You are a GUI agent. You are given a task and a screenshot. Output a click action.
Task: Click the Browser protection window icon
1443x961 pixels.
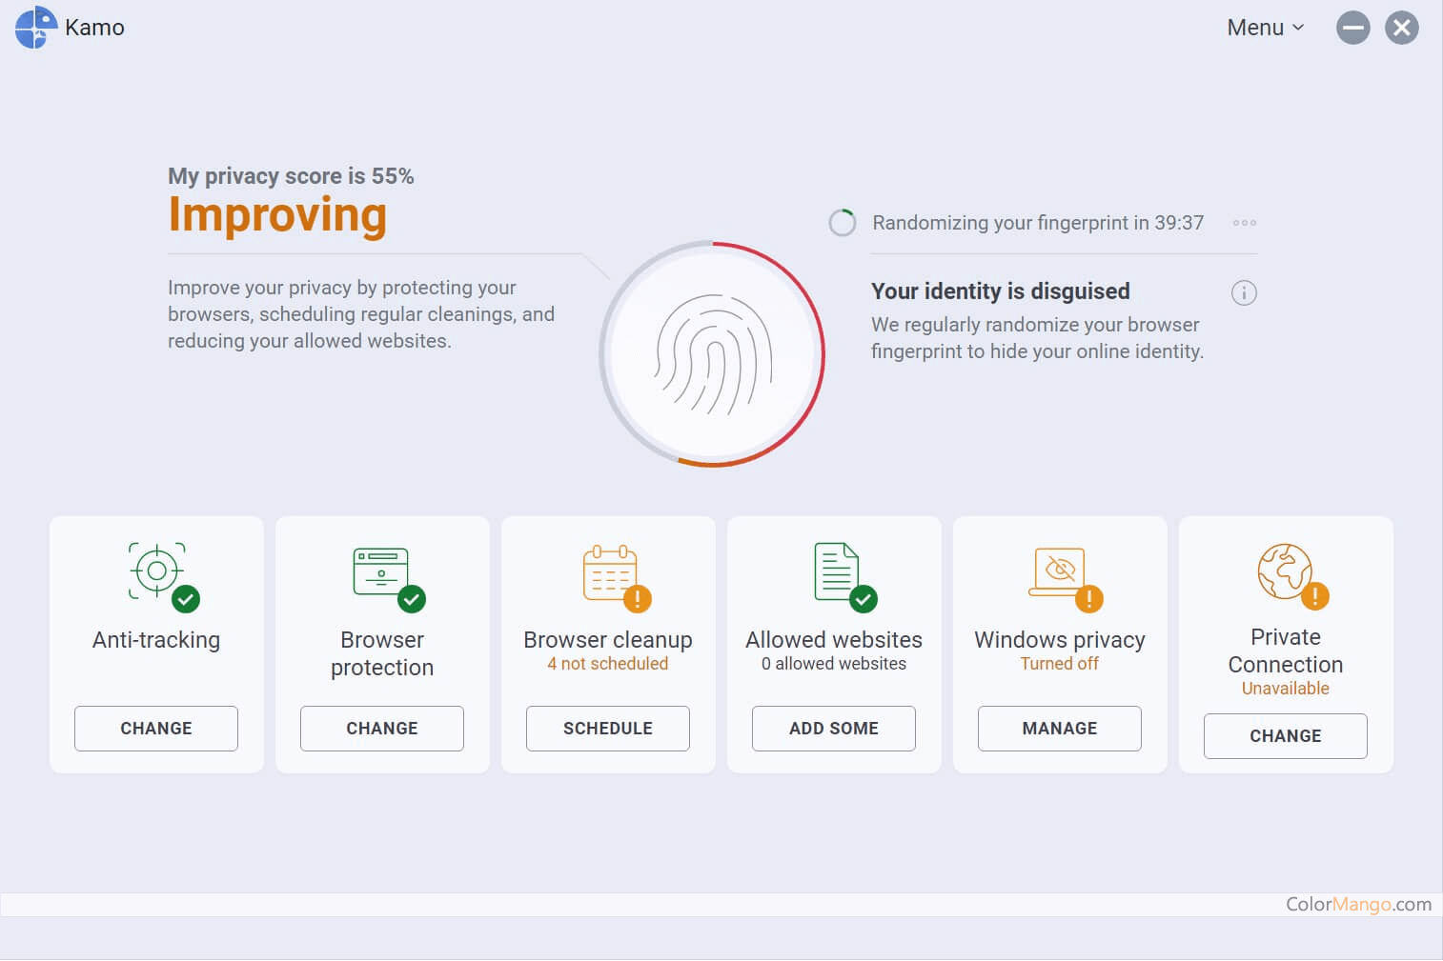tap(381, 571)
